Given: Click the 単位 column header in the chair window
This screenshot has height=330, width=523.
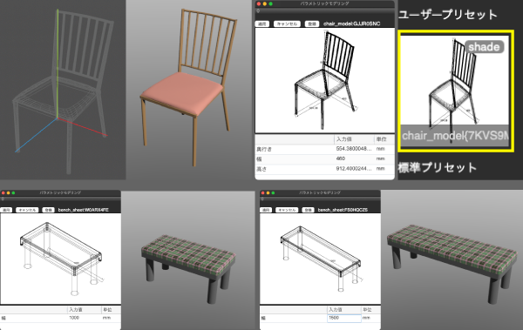Looking at the screenshot, I should click(381, 139).
